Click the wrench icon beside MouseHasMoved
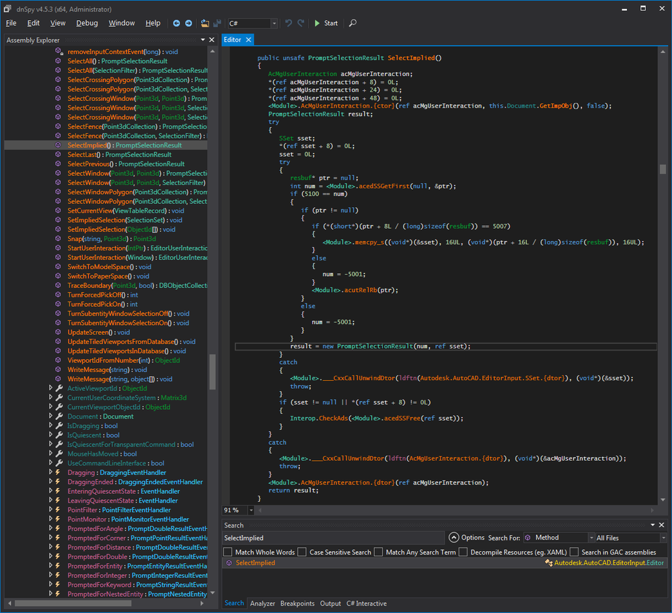 [x=60, y=454]
